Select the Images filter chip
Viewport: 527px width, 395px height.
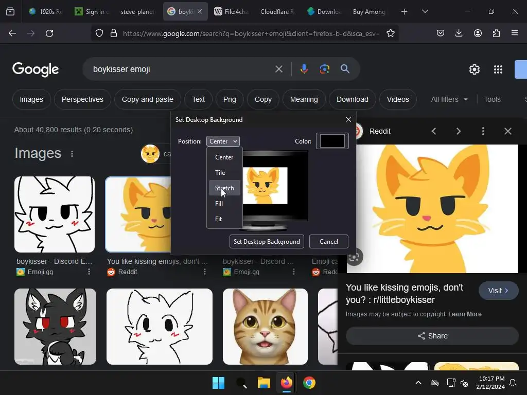(x=31, y=99)
